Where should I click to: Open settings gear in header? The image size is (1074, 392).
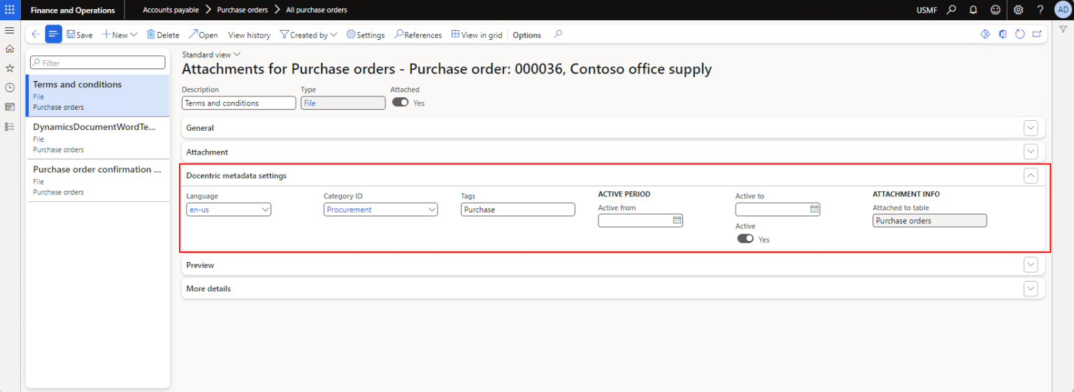tap(1019, 10)
